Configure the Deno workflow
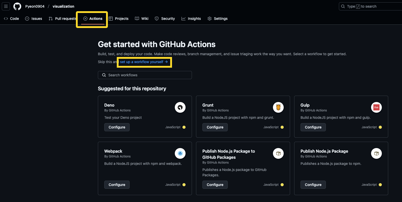The height and width of the screenshot is (202, 402). pyautogui.click(x=117, y=127)
